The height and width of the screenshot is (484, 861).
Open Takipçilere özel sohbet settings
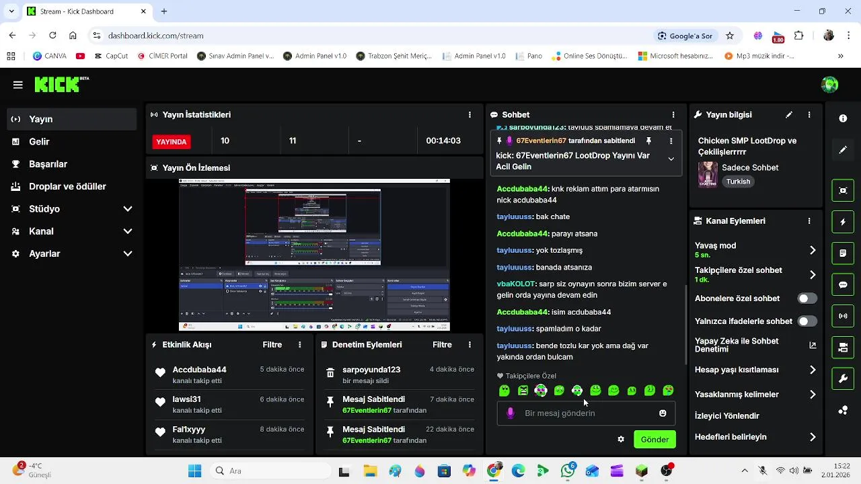(x=755, y=274)
